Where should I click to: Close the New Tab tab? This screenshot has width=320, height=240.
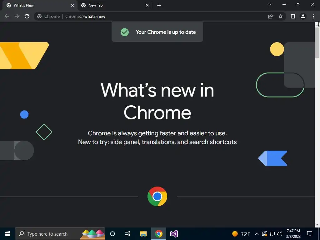pos(147,6)
